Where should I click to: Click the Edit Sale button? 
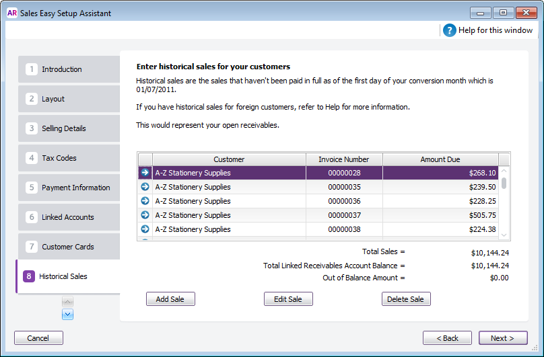pyautogui.click(x=288, y=299)
